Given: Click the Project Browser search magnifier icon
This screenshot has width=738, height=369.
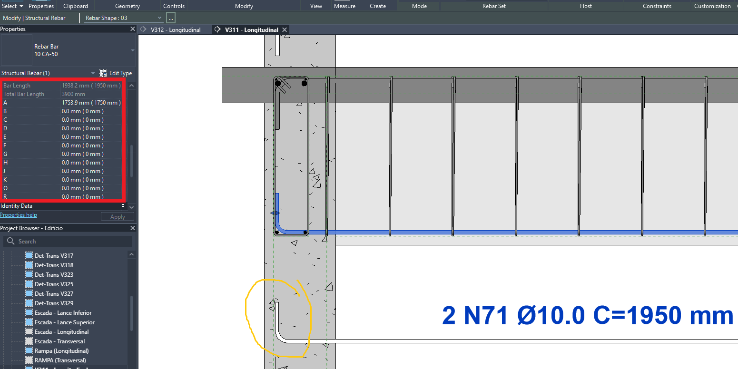Looking at the screenshot, I should coord(11,242).
